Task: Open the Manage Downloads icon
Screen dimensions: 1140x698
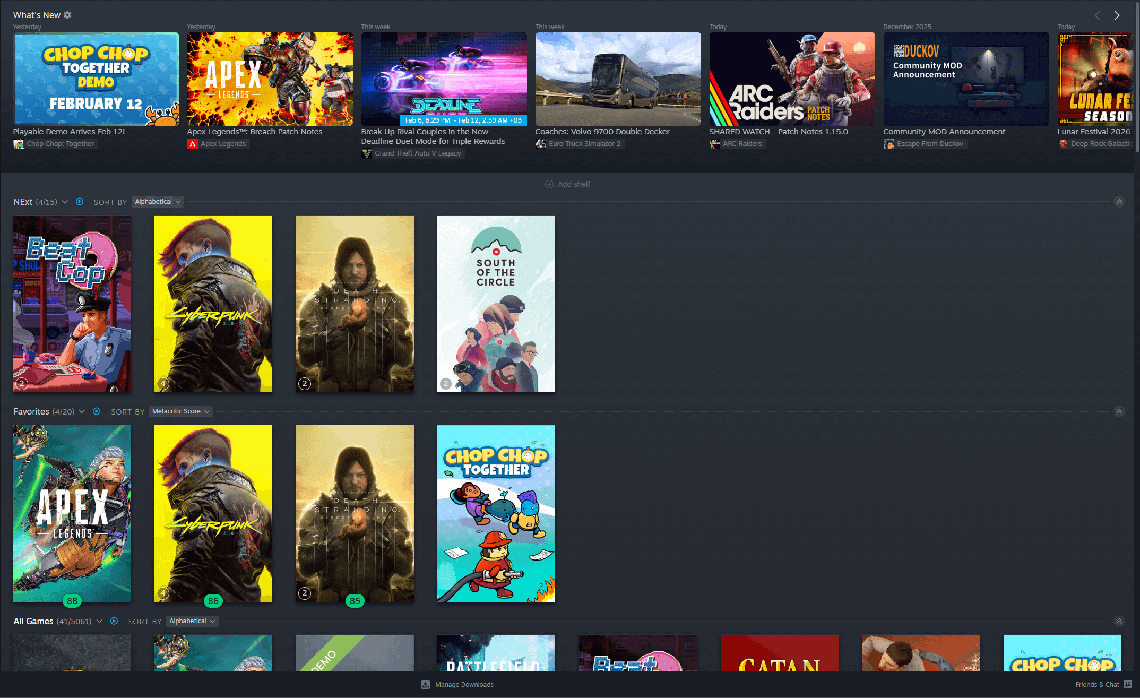Action: tap(426, 685)
